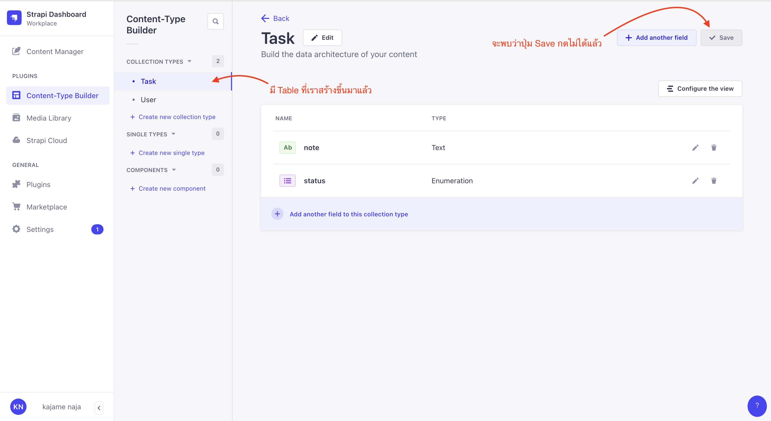Create new single type
The image size is (771, 421).
click(x=168, y=153)
